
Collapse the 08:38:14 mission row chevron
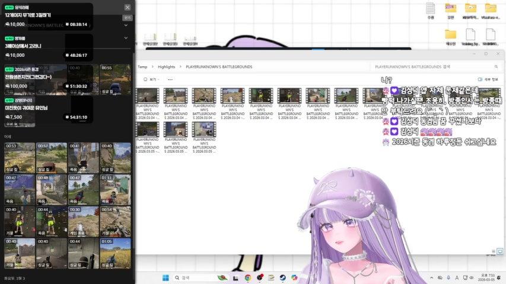(x=126, y=25)
